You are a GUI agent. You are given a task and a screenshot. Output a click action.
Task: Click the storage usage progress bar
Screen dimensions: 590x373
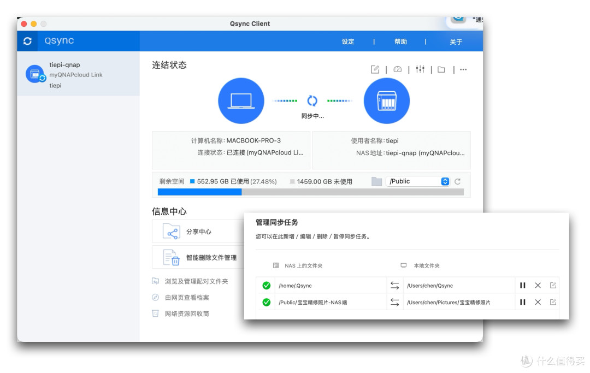[x=310, y=192]
